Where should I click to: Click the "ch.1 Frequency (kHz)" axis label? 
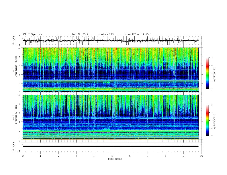pos(15,67)
